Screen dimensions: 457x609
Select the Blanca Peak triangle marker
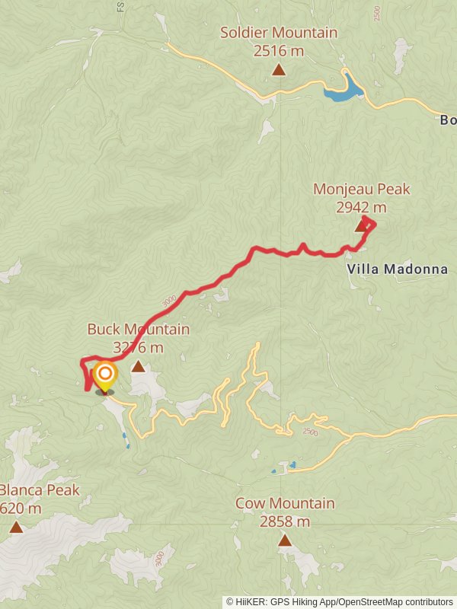16,527
